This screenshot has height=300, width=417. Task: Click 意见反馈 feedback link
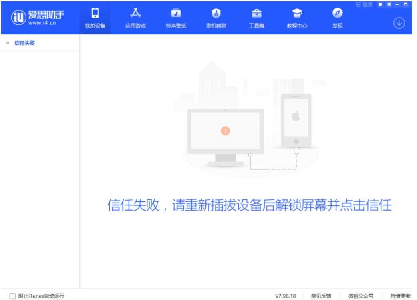321,296
